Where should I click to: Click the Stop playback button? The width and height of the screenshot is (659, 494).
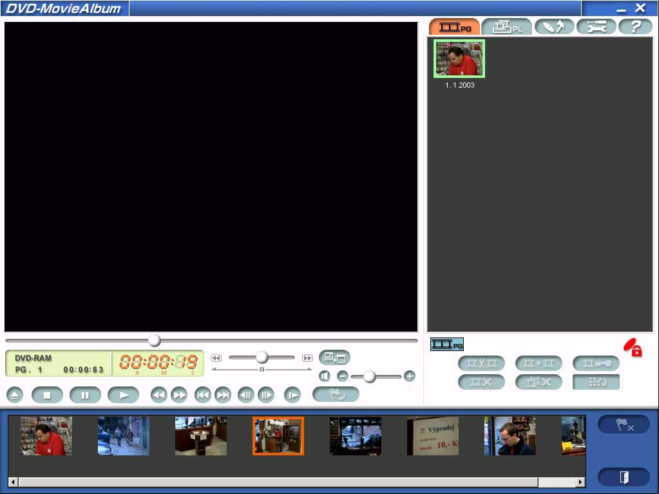click(47, 395)
